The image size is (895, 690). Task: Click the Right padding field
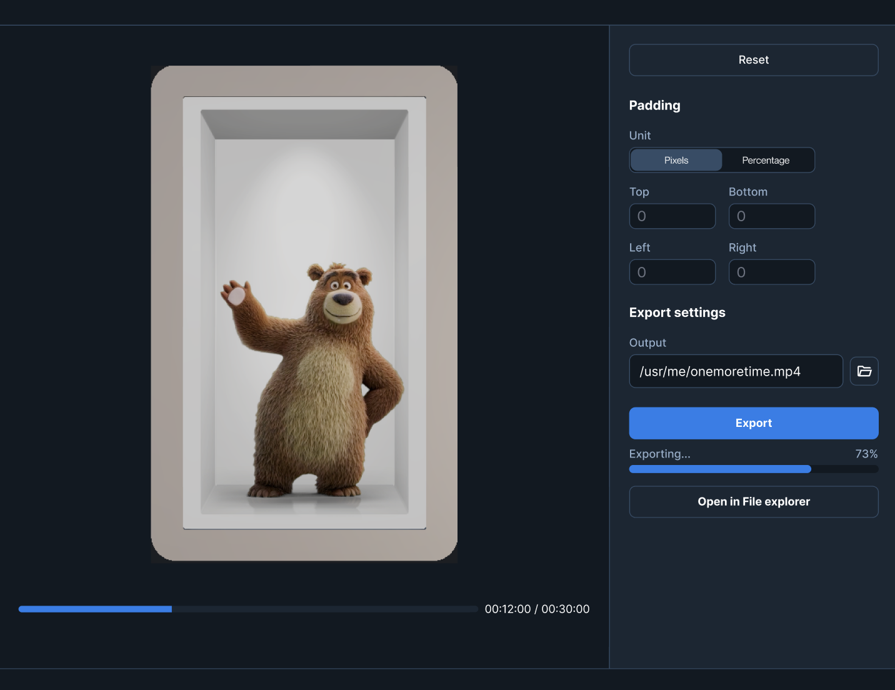(771, 272)
